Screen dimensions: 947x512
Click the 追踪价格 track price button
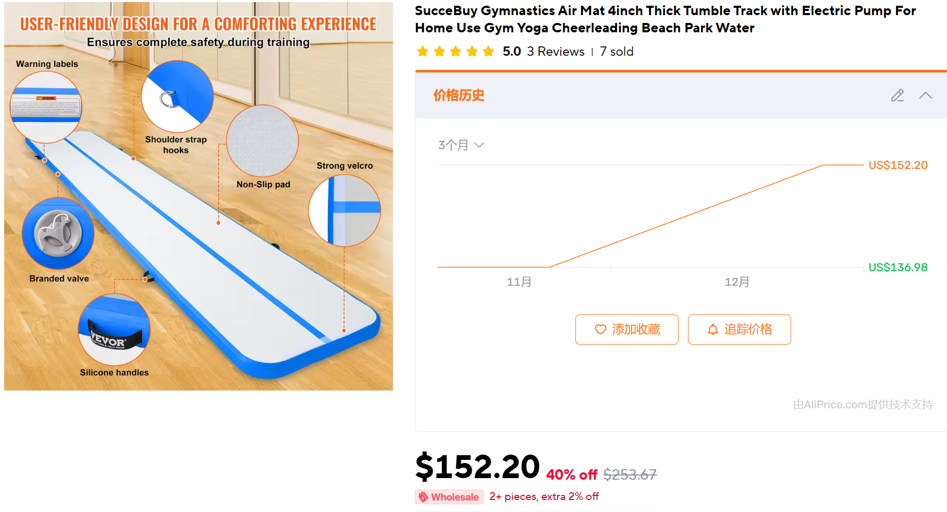(739, 330)
